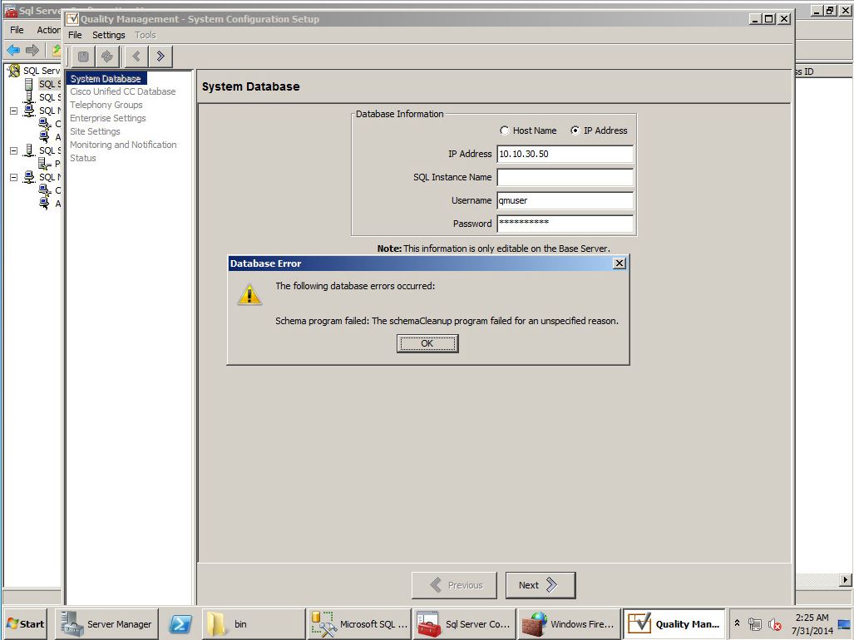Image resolution: width=854 pixels, height=640 pixels.
Task: Collapse the bottom expandable SQL node in tree
Action: coord(13,177)
